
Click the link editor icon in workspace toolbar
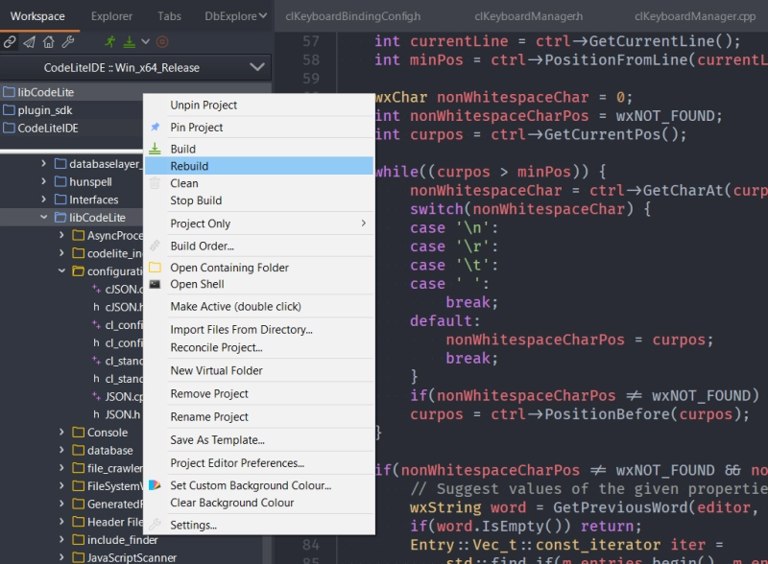click(10, 42)
